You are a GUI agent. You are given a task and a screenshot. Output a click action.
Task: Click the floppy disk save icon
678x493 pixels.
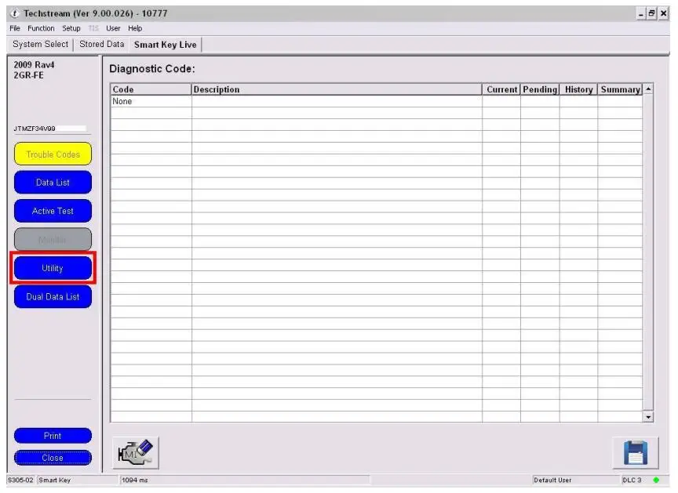tap(635, 452)
